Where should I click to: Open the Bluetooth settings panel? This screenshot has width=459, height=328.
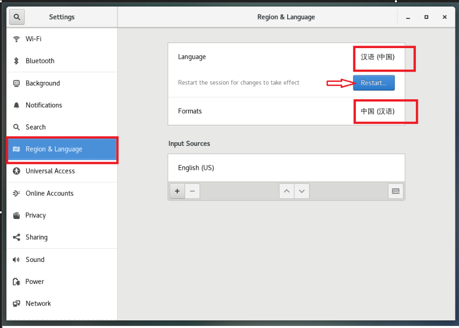coord(62,61)
